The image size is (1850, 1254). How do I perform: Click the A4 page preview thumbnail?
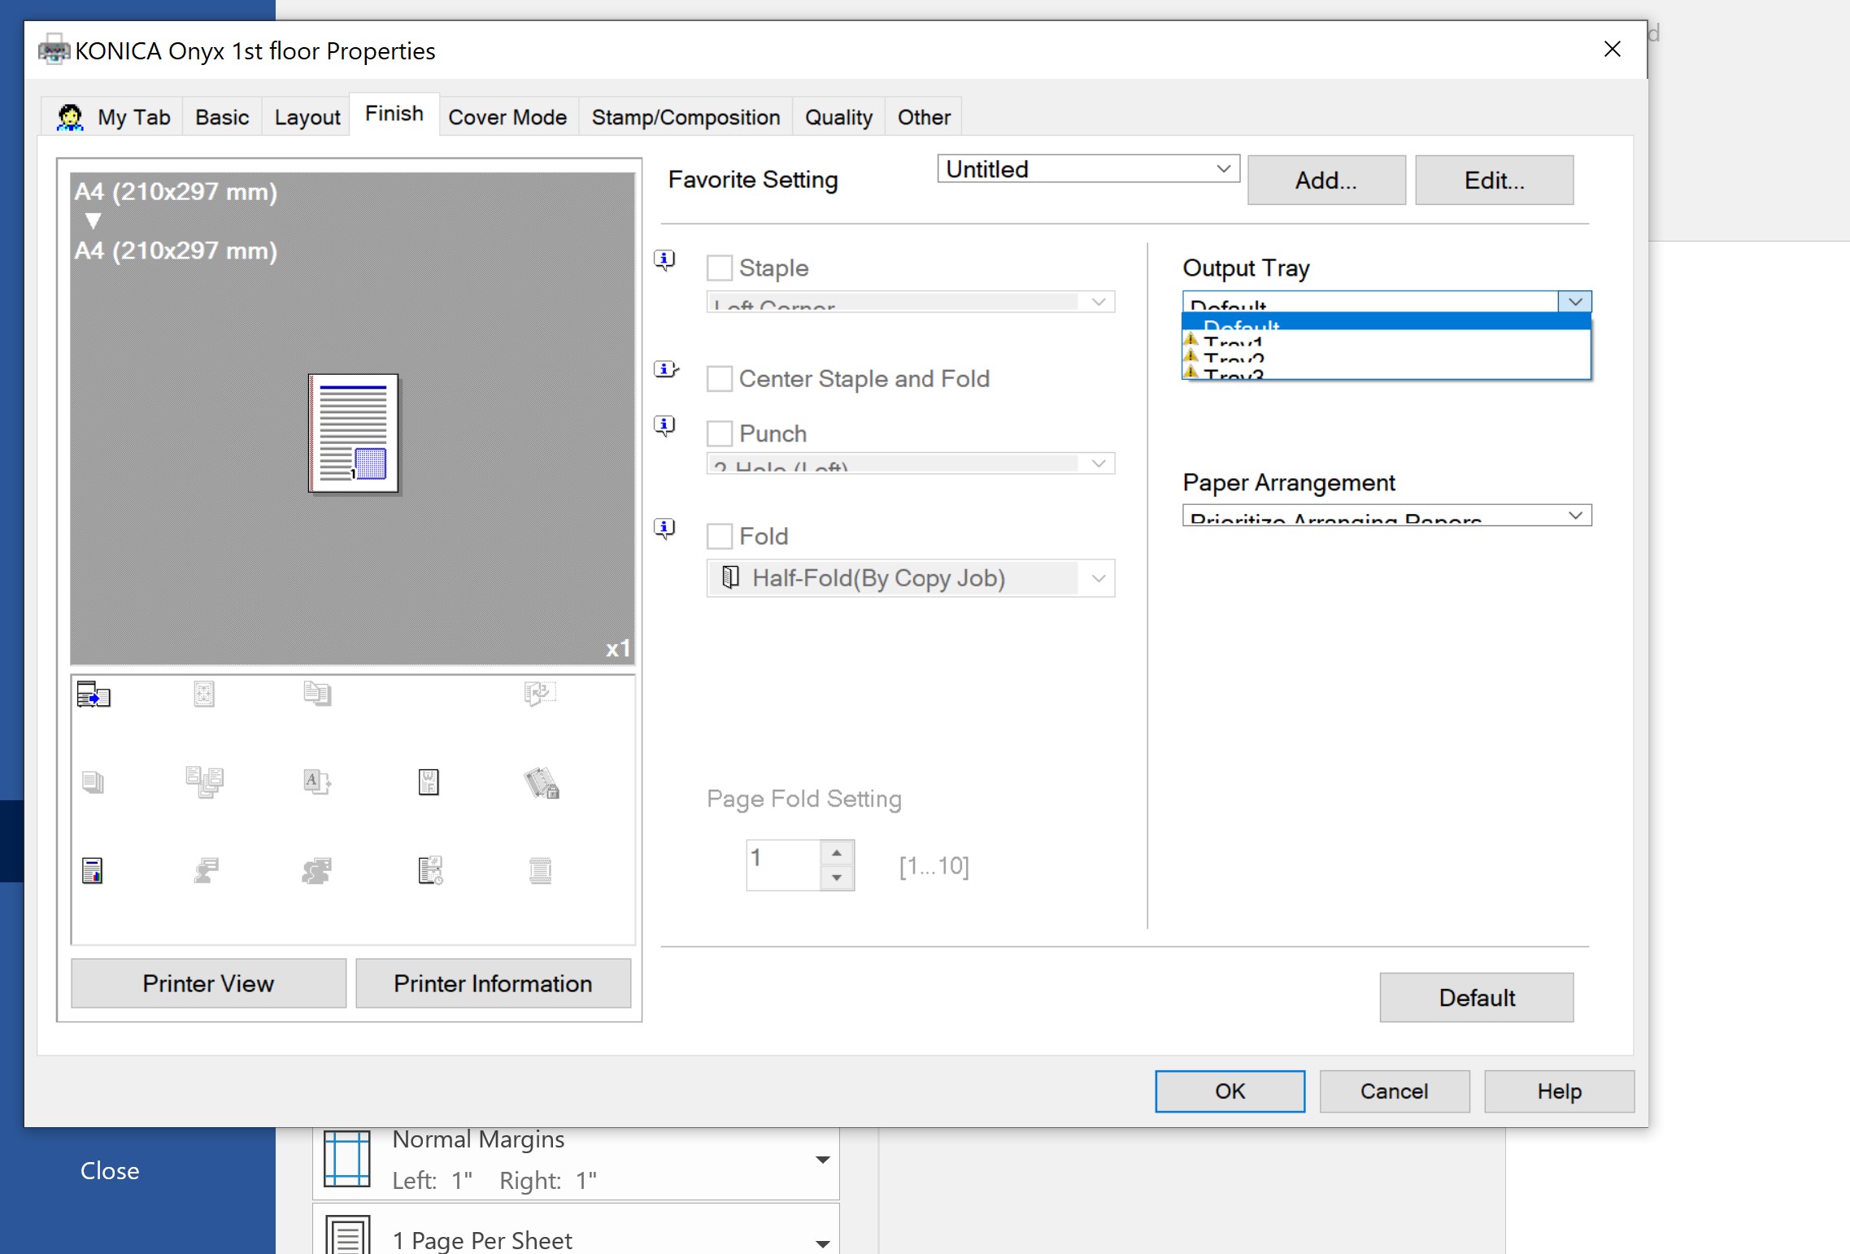(x=353, y=433)
